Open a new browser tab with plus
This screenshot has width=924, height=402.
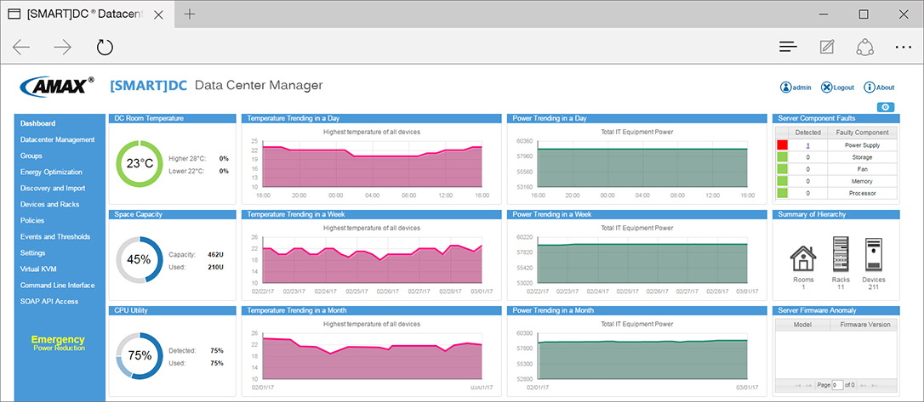[x=189, y=14]
